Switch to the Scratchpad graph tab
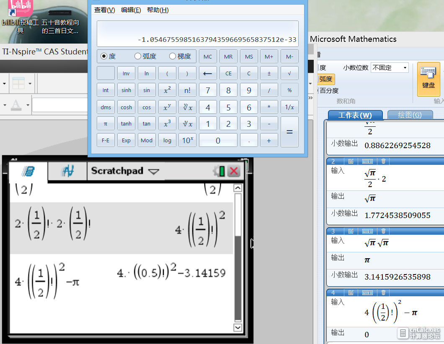The width and height of the screenshot is (444, 344). pos(67,171)
